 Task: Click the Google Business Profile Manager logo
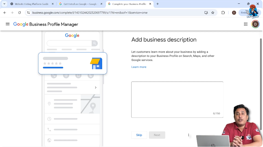46,24
